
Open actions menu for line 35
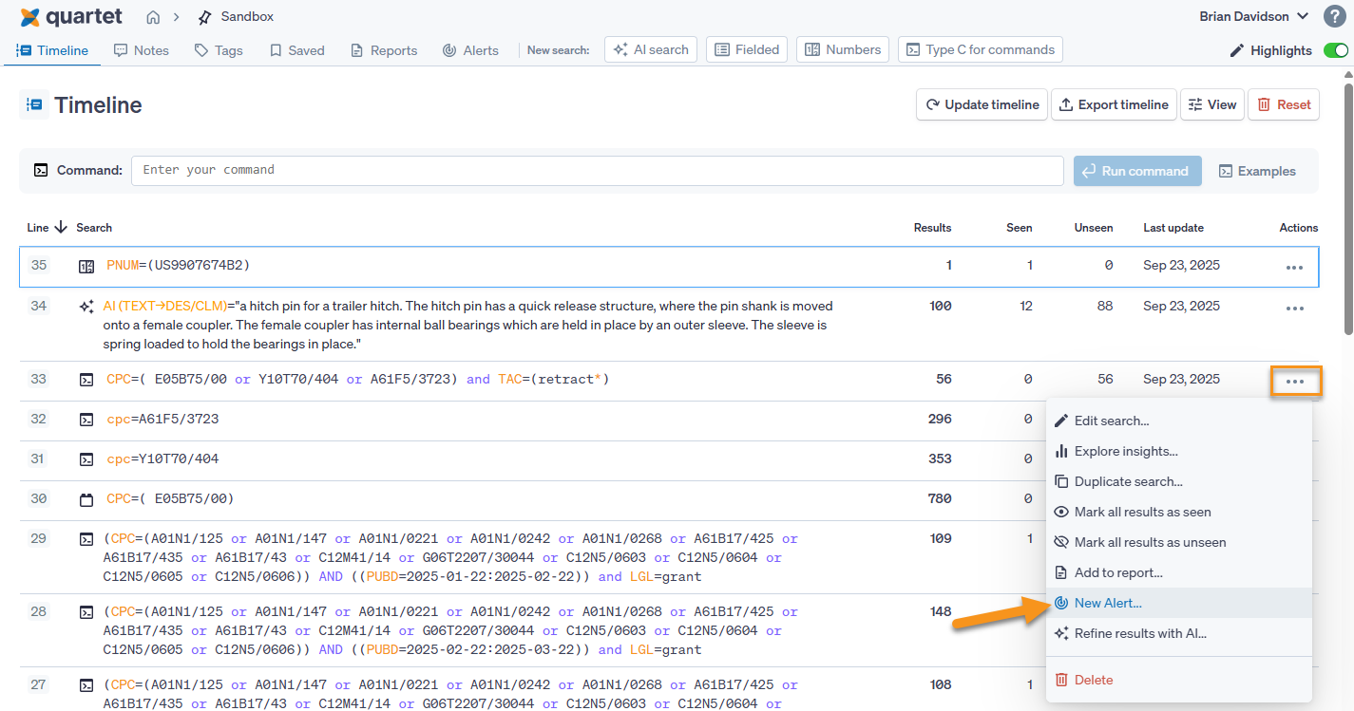pos(1293,267)
